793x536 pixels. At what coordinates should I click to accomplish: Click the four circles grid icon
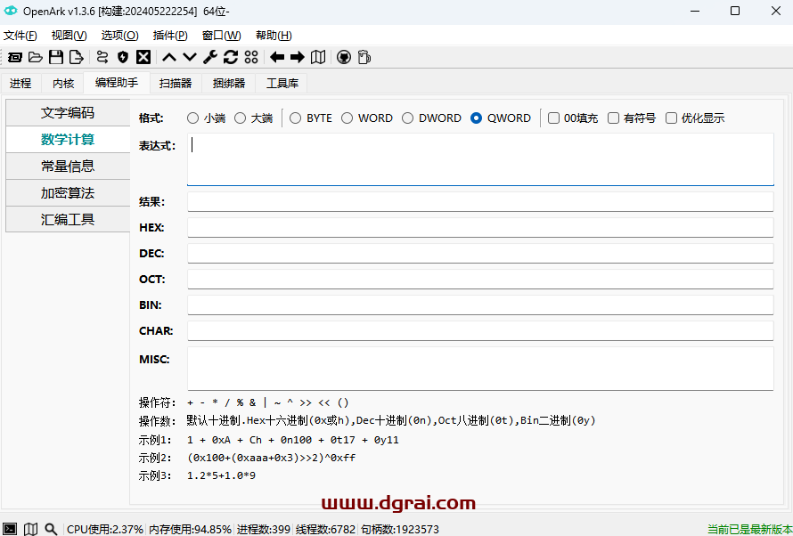click(x=251, y=57)
